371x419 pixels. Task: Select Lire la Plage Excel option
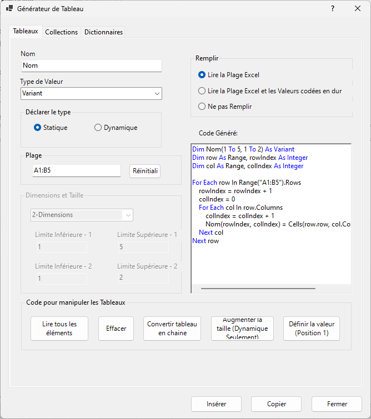coord(229,75)
